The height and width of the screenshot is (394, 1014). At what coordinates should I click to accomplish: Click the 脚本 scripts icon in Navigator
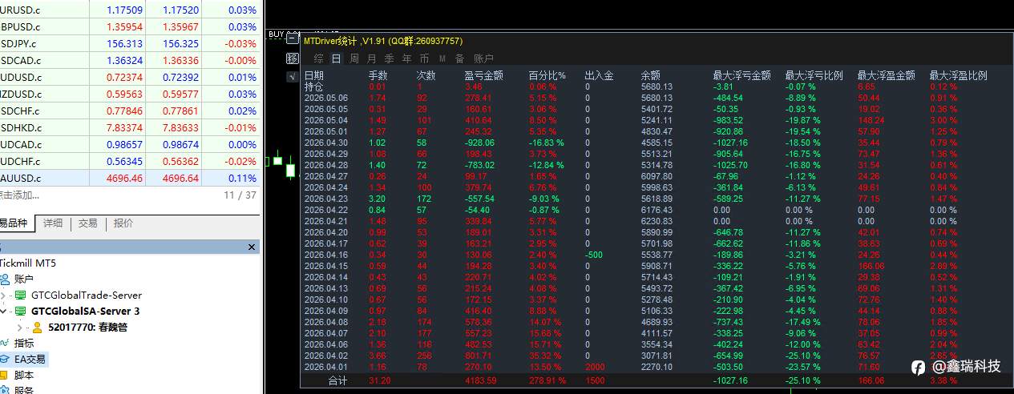5,375
